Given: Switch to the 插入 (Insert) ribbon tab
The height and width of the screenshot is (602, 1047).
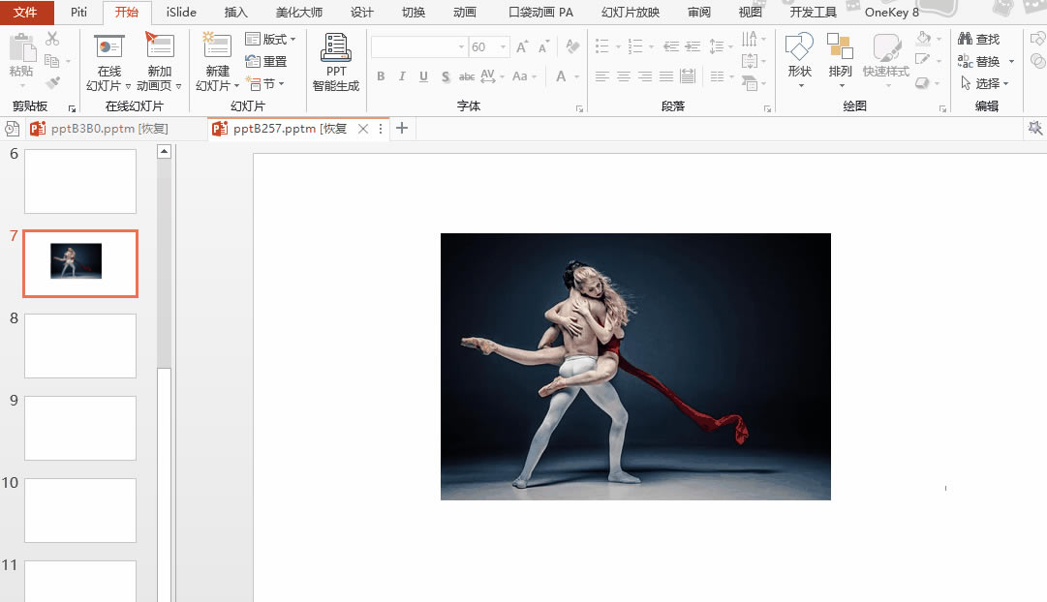Looking at the screenshot, I should [x=235, y=13].
